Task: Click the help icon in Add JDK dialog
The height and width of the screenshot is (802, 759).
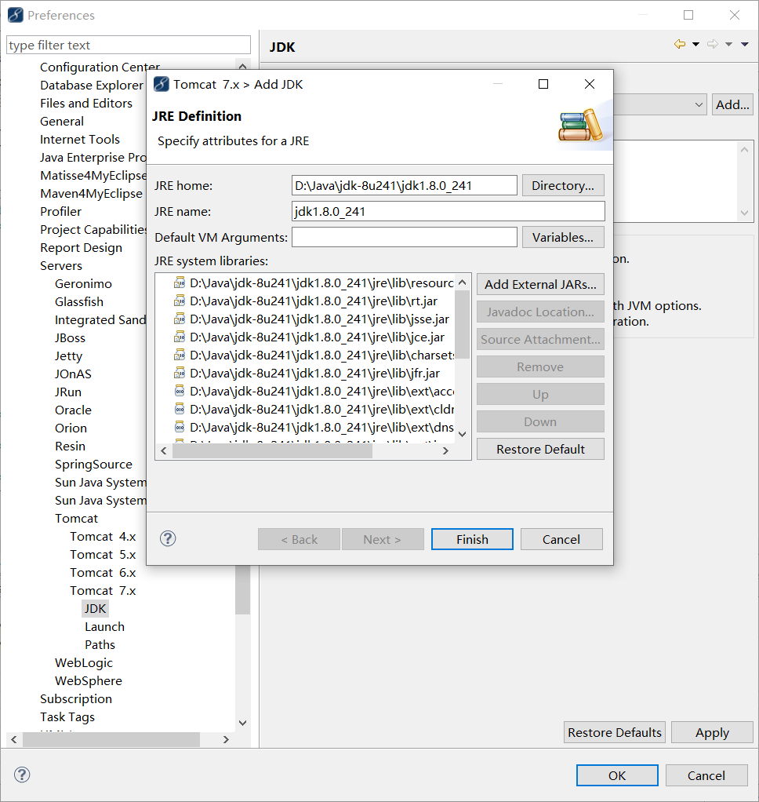Action: pyautogui.click(x=168, y=538)
